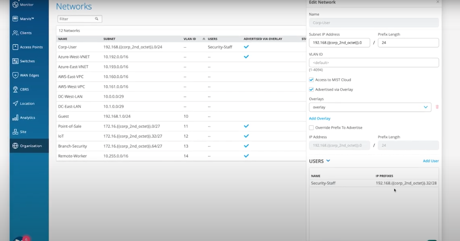Viewport: 460px width, 241px height.
Task: Sort by SUBNET column header
Action: pos(109,38)
